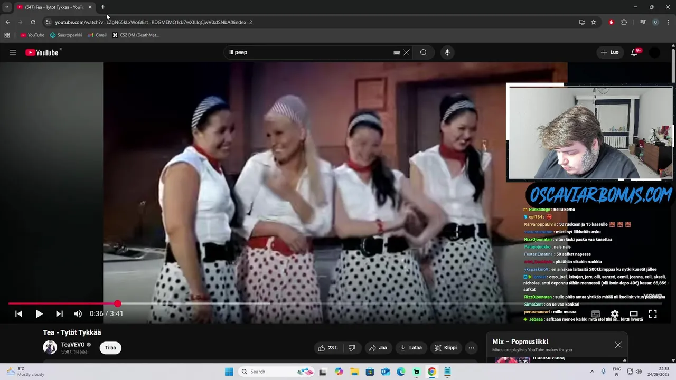Open the Windows Start menu
The image size is (676, 380).
[229, 372]
